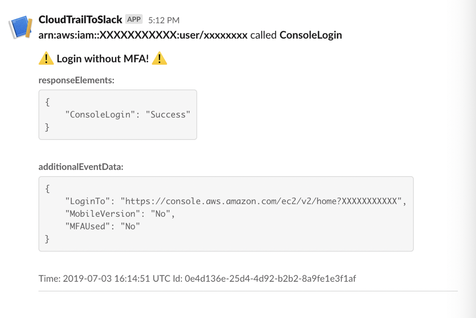Click the "MobileVersion": "No" code line
476x318 pixels.
tap(120, 214)
